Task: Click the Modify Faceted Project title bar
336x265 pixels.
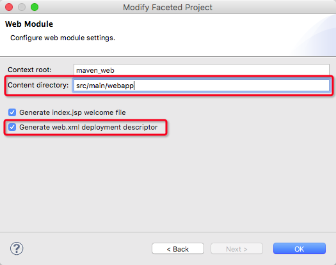Action: (168, 7)
